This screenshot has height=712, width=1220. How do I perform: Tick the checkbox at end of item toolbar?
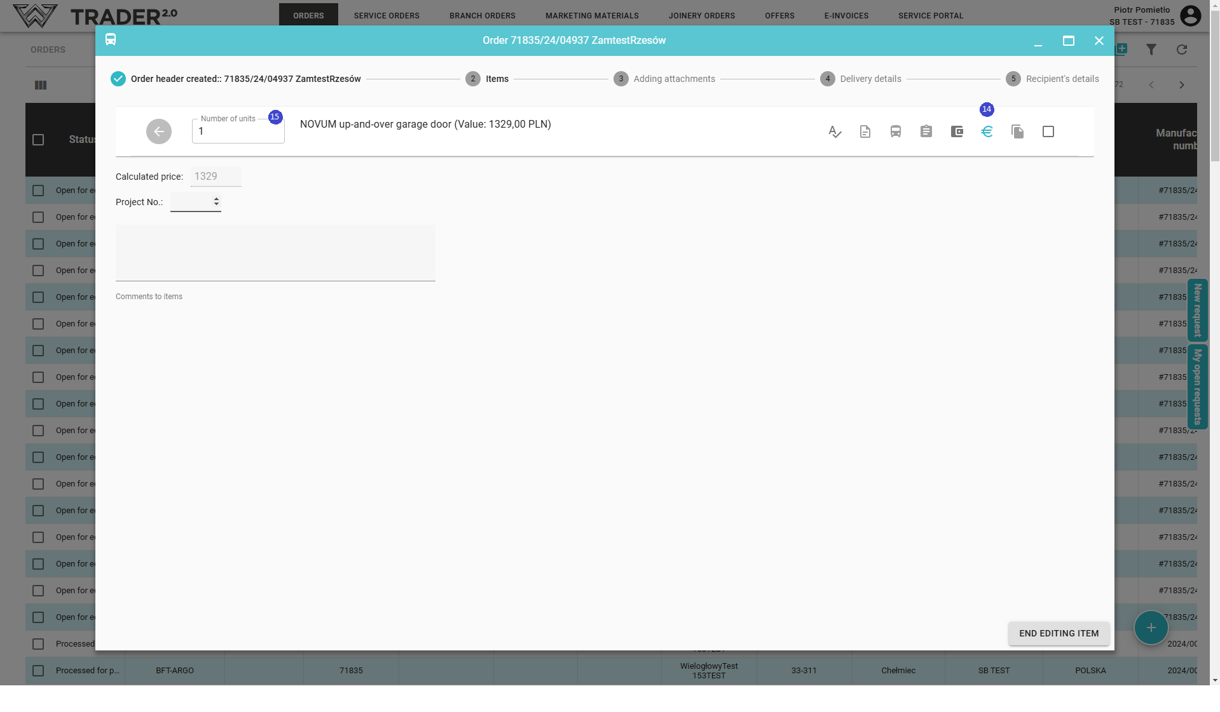pyautogui.click(x=1048, y=131)
